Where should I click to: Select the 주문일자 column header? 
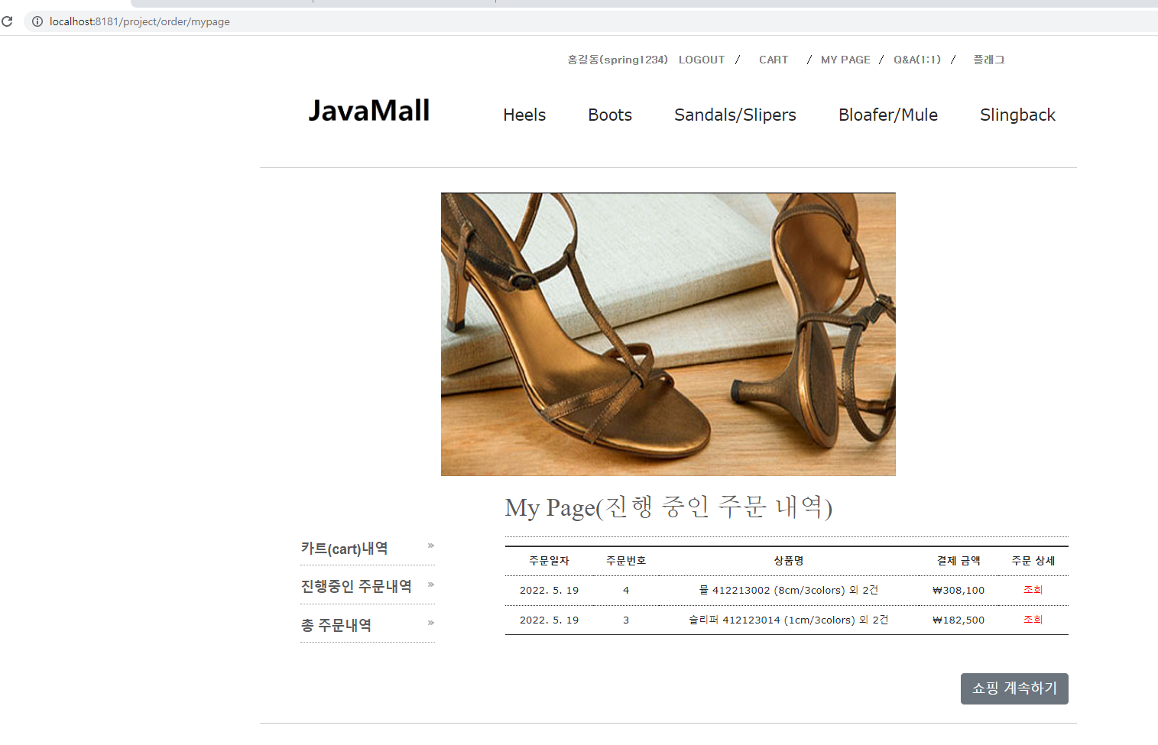[x=549, y=560]
